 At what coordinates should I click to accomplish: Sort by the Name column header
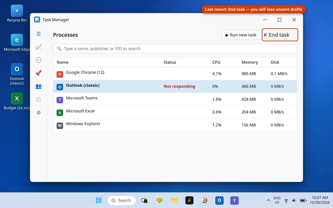(62, 62)
